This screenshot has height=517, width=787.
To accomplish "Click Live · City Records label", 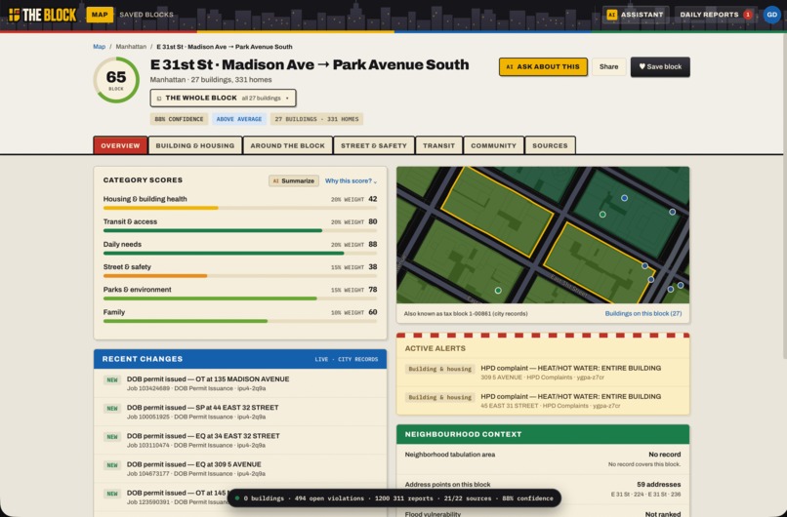I will (x=347, y=359).
